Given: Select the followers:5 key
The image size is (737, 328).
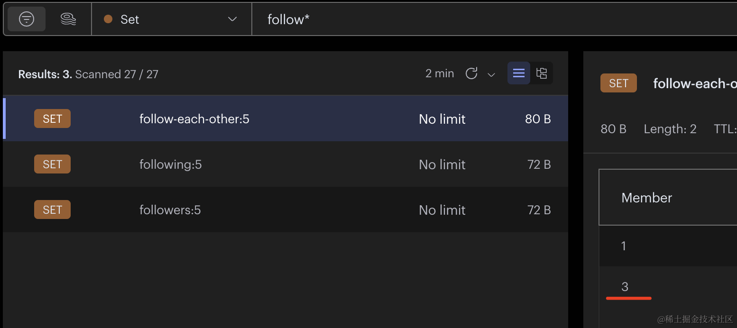Looking at the screenshot, I should click(170, 210).
